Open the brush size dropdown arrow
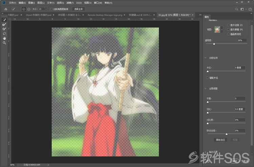The height and width of the screenshot is (167, 254). point(46,9)
